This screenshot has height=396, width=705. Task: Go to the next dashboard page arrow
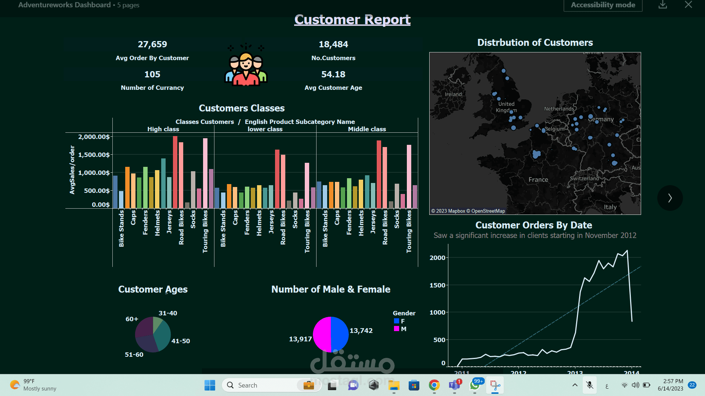coord(670,198)
